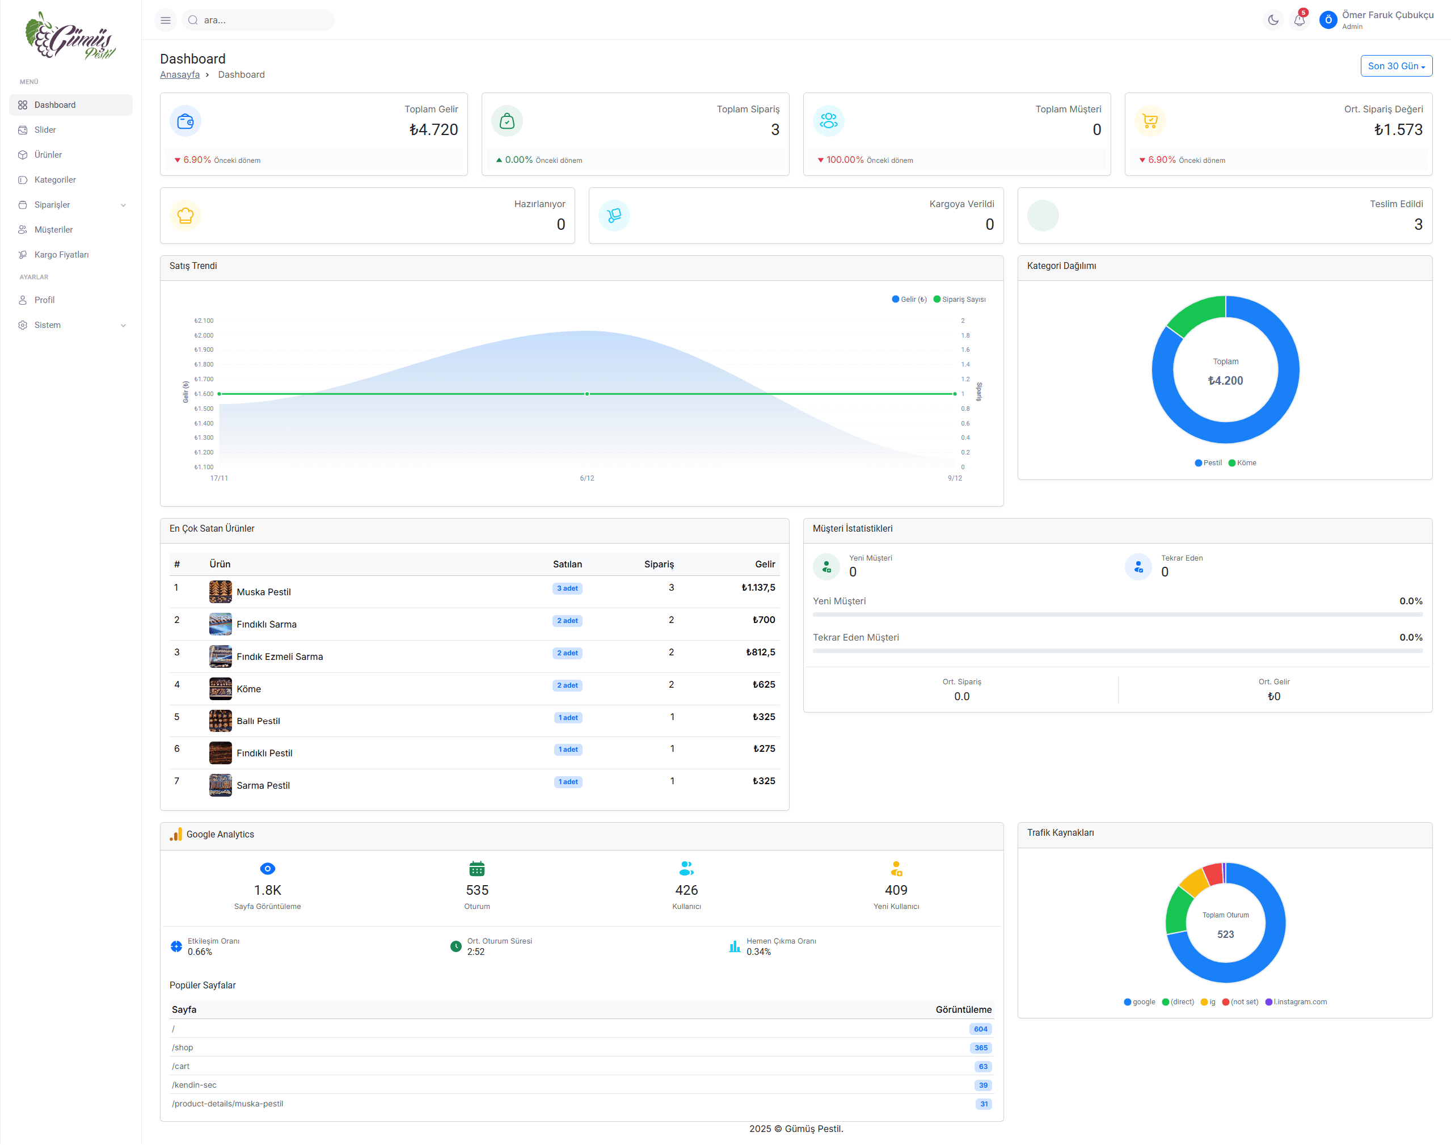
Task: Click the Oturum calendar icon
Action: tap(476, 869)
